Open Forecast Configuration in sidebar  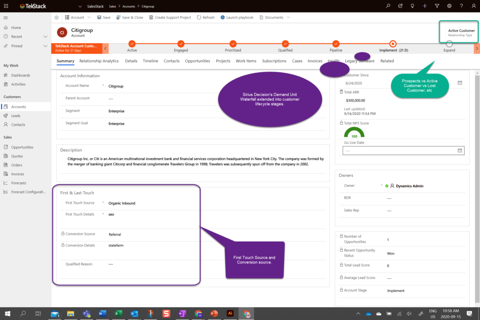coord(28,192)
